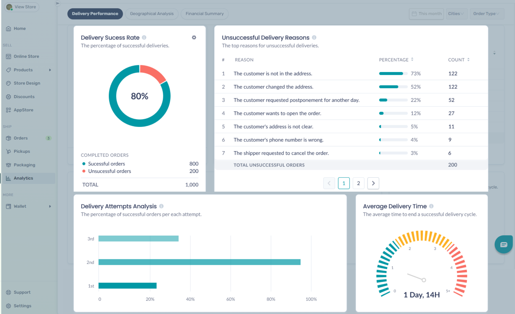Go to page 2 of the reasons table
The image size is (515, 314).
coord(358,183)
